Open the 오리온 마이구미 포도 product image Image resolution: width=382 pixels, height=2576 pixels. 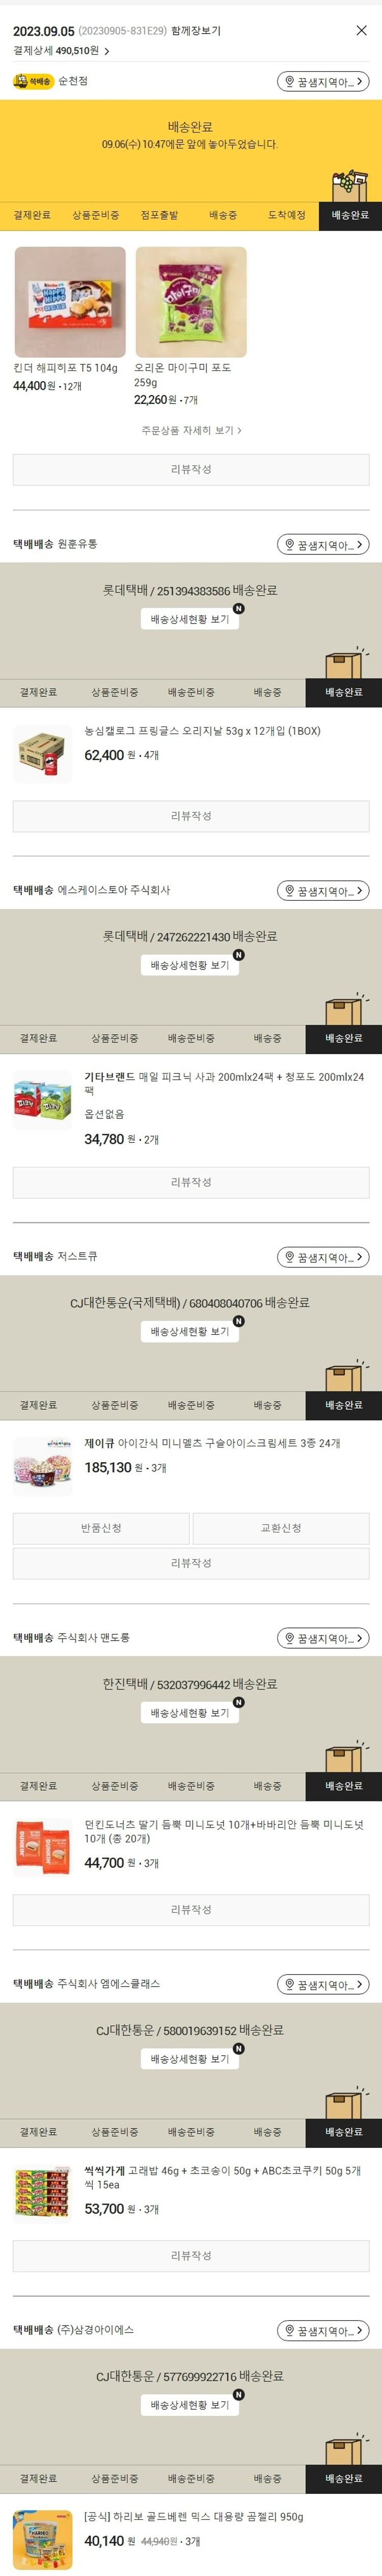point(191,302)
